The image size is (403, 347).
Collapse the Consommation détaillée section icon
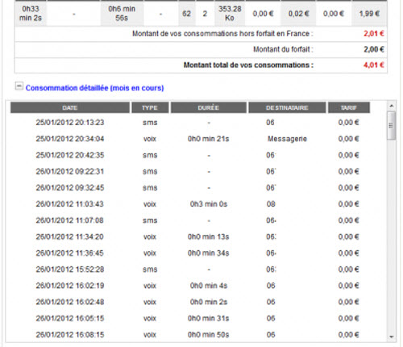[x=19, y=86]
